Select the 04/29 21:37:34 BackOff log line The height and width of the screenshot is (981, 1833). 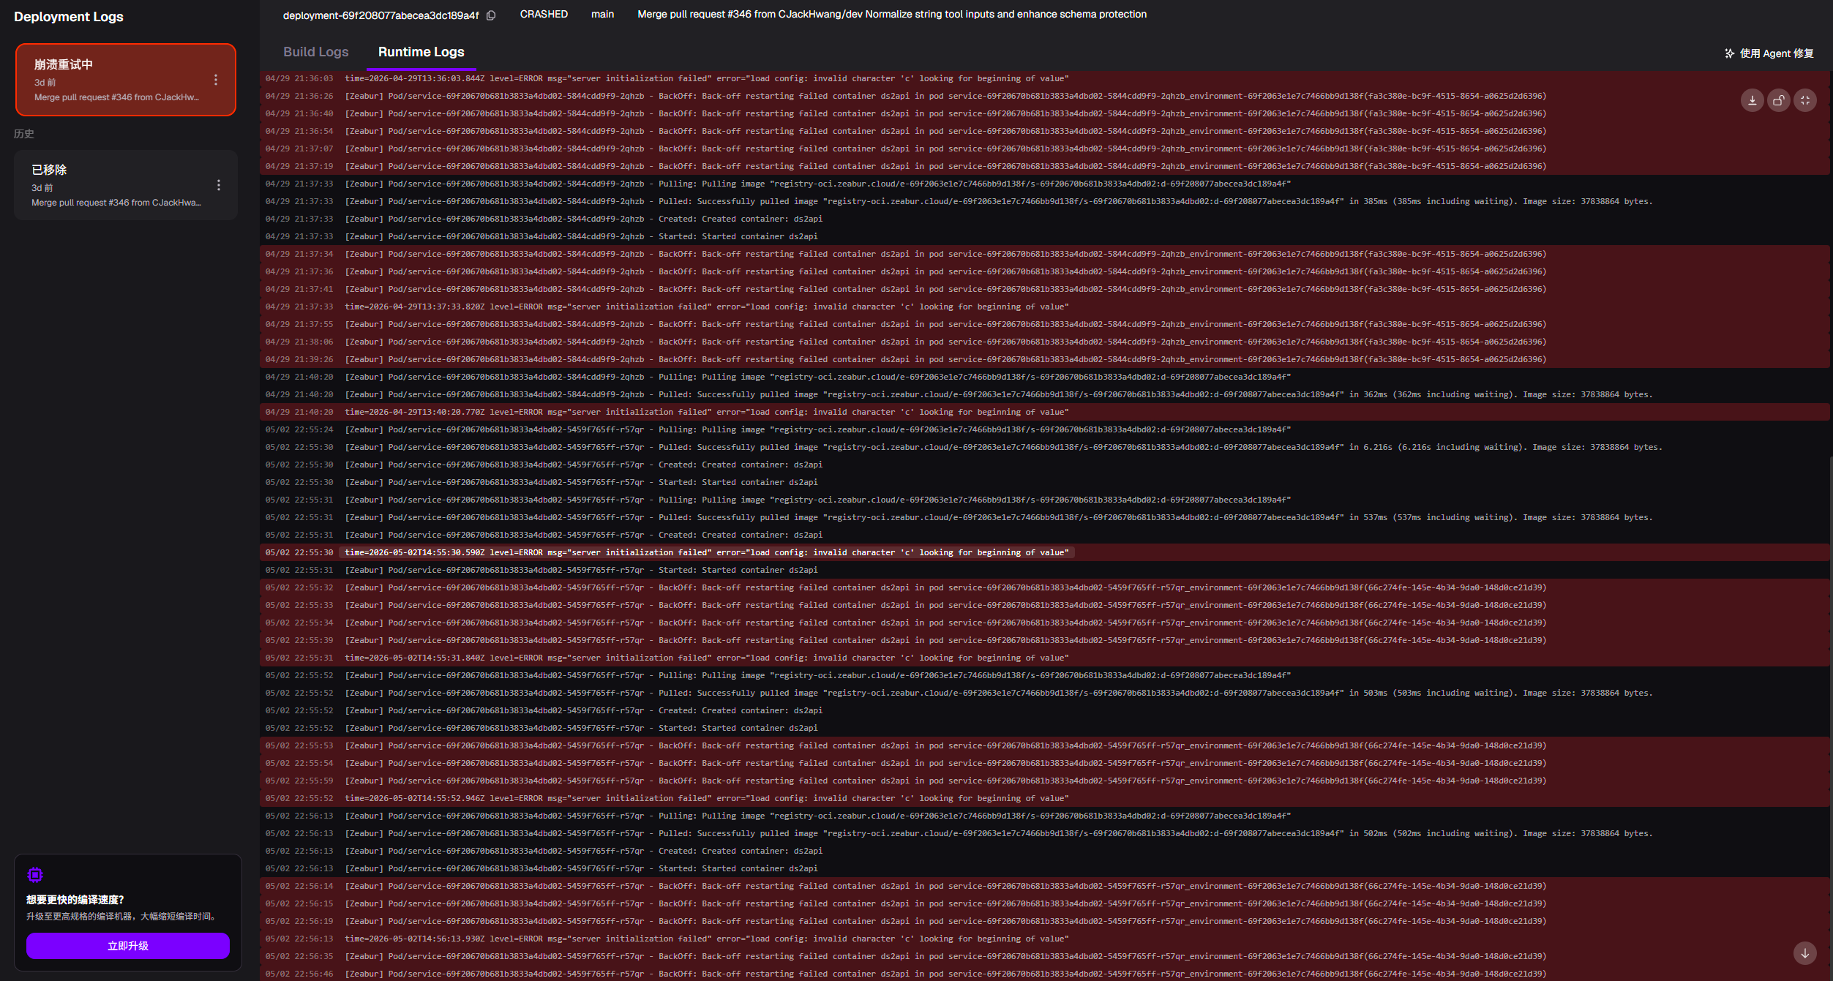pyautogui.click(x=1045, y=254)
